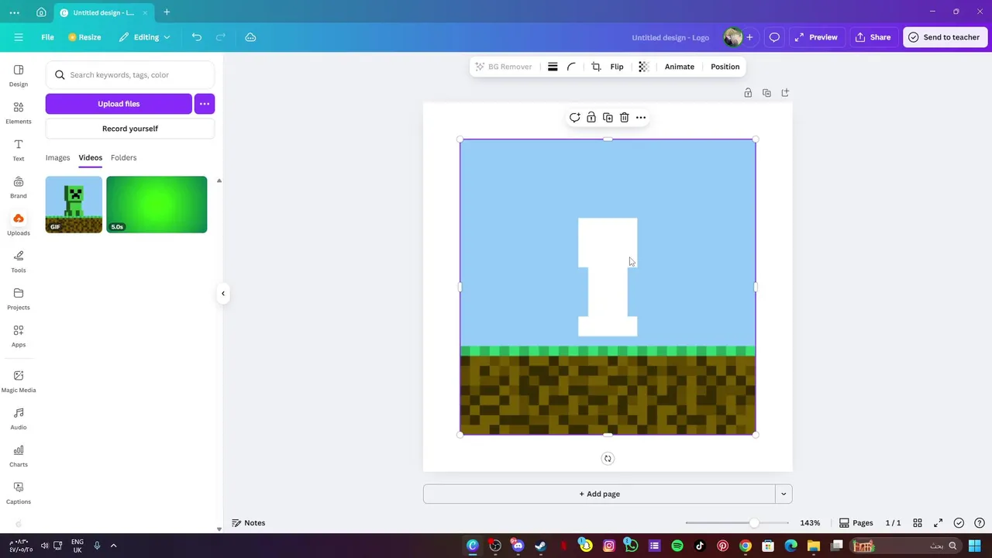992x558 pixels.
Task: Click Send to teacher button
Action: (945, 37)
